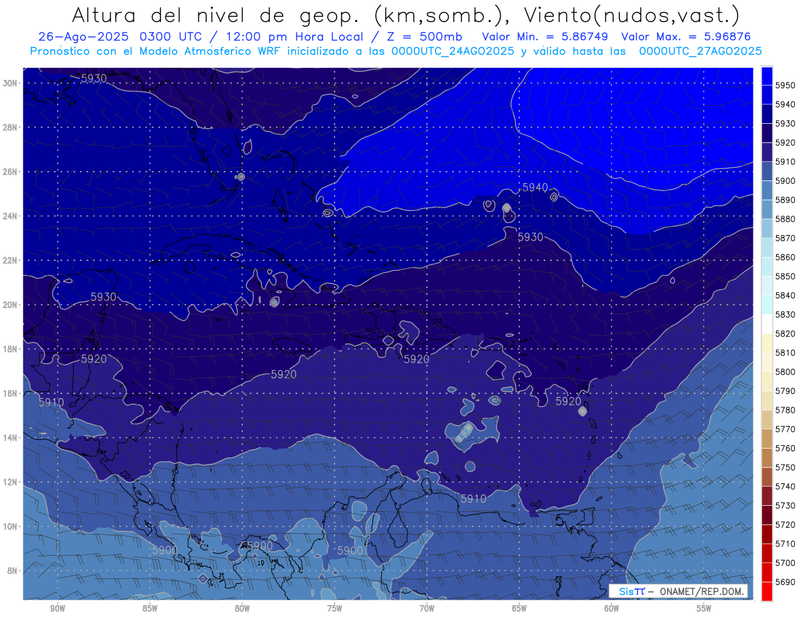Viewport: 798px width, 617px height.
Task: Click the legend value 5700
Action: pyautogui.click(x=785, y=563)
